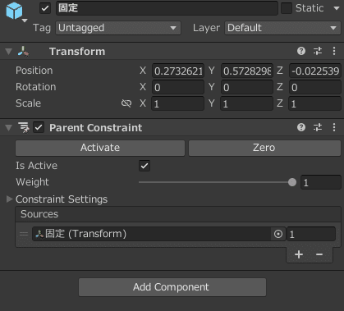Collapse the Transform component foldout

(x=8, y=52)
